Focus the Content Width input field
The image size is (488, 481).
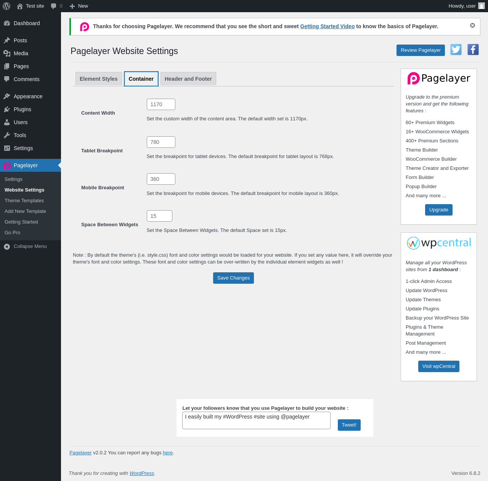[161, 104]
